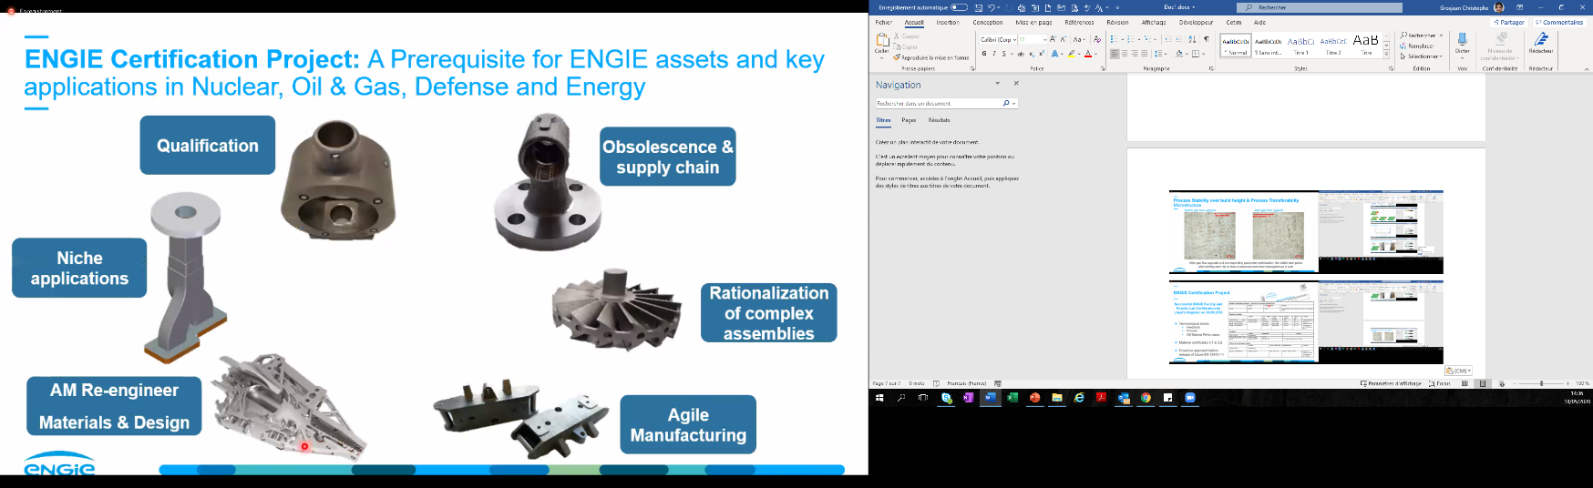1593x488 pixels.
Task: Open the Références tab
Action: (x=1079, y=22)
